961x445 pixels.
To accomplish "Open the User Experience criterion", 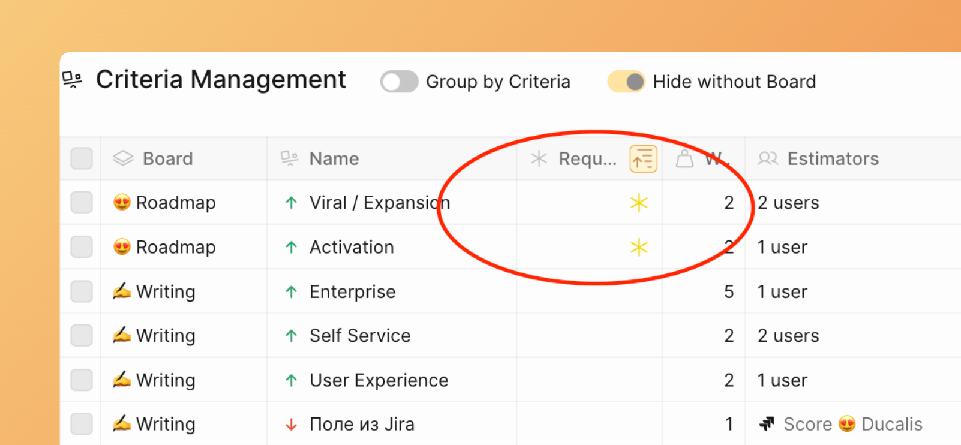I will pos(379,380).
